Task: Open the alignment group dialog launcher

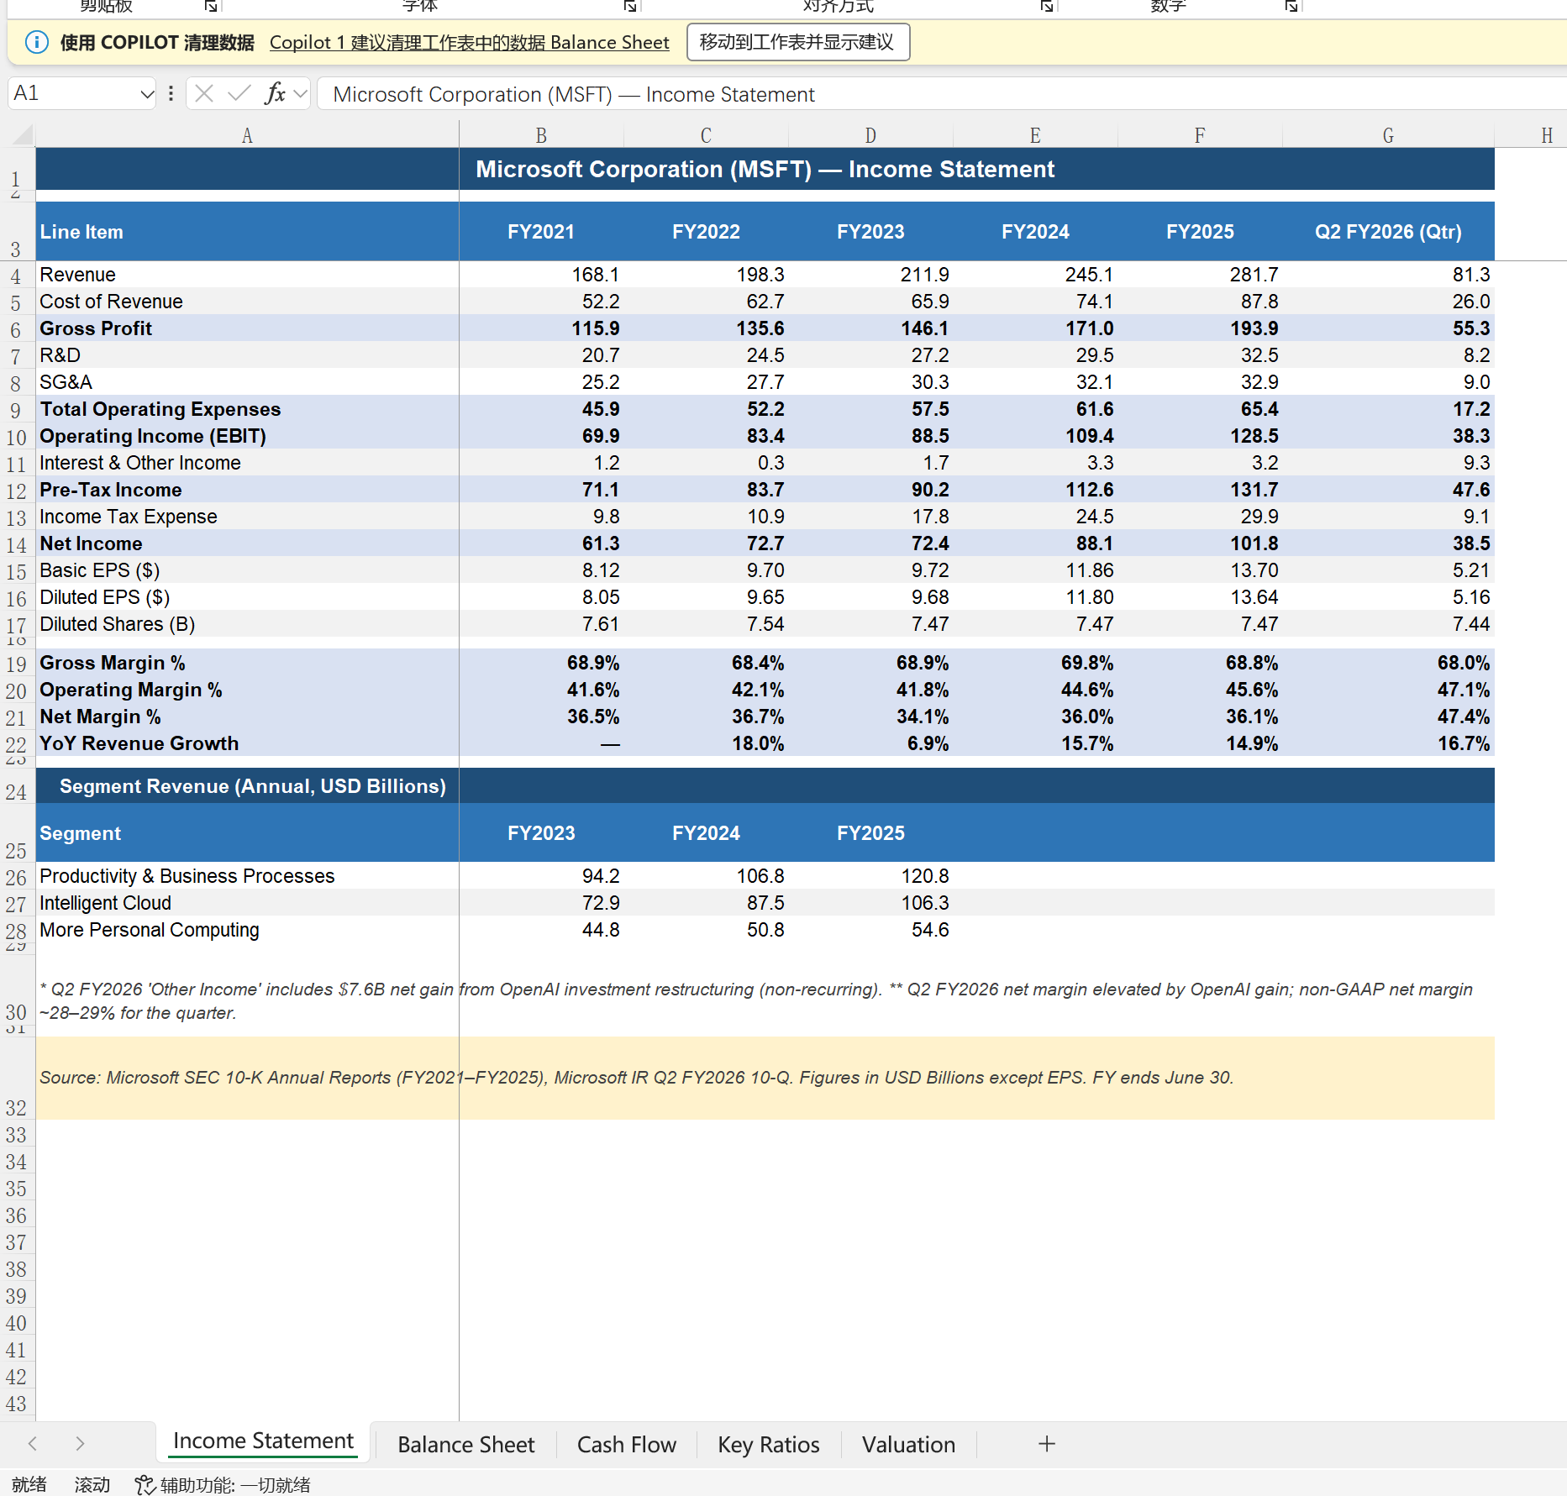Action: coord(1046,7)
